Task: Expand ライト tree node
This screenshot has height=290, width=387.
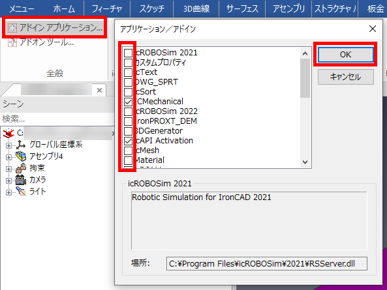Action: (x=8, y=192)
